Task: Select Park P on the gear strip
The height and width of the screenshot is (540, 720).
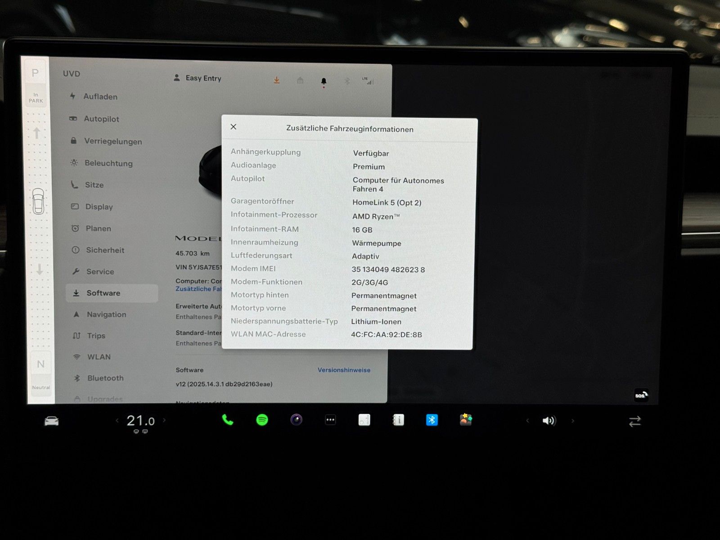Action: (x=35, y=72)
